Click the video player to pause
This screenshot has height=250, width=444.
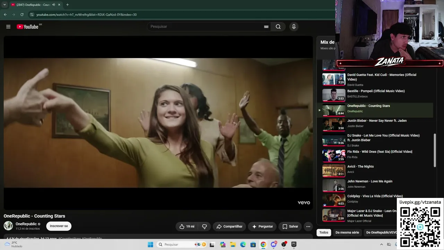coord(158,123)
